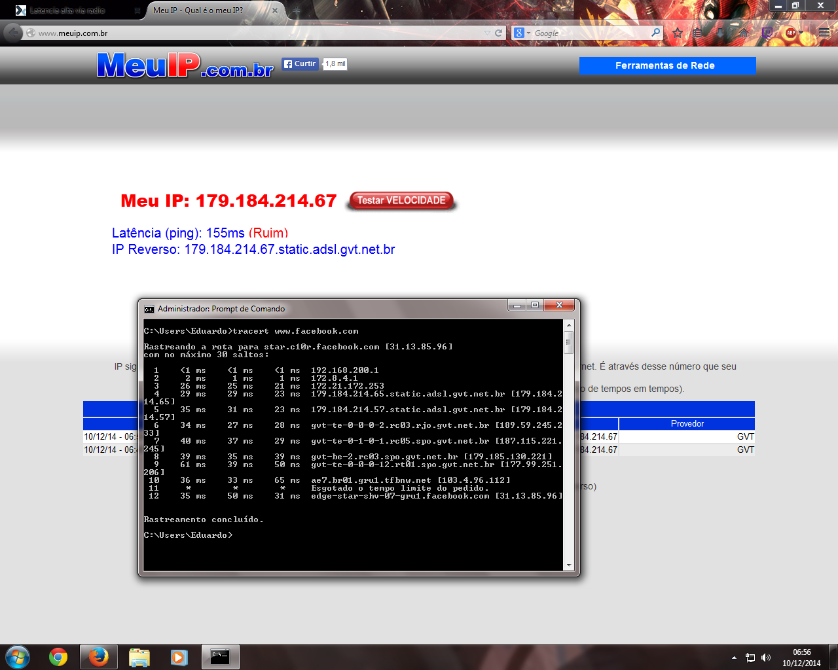The width and height of the screenshot is (838, 670).
Task: Open the Twitch extension icon
Action: 767,33
